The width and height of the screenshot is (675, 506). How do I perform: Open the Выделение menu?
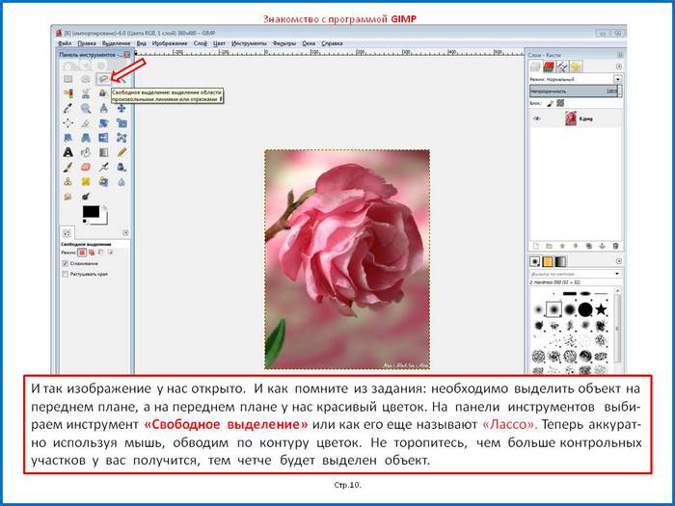click(x=117, y=43)
